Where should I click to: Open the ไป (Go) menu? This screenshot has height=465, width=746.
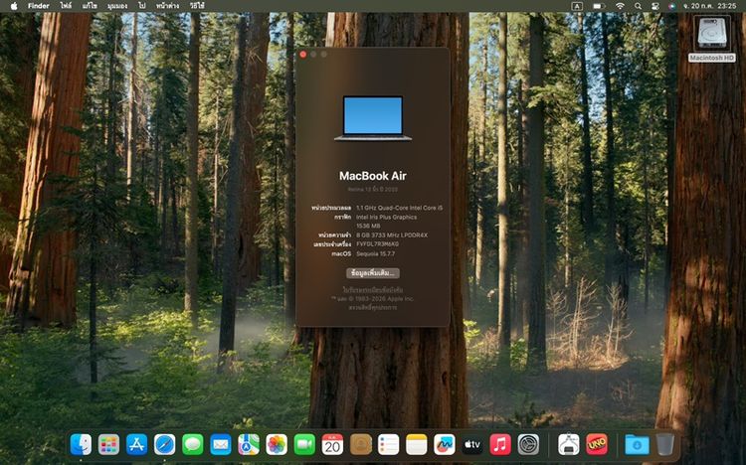pyautogui.click(x=142, y=6)
